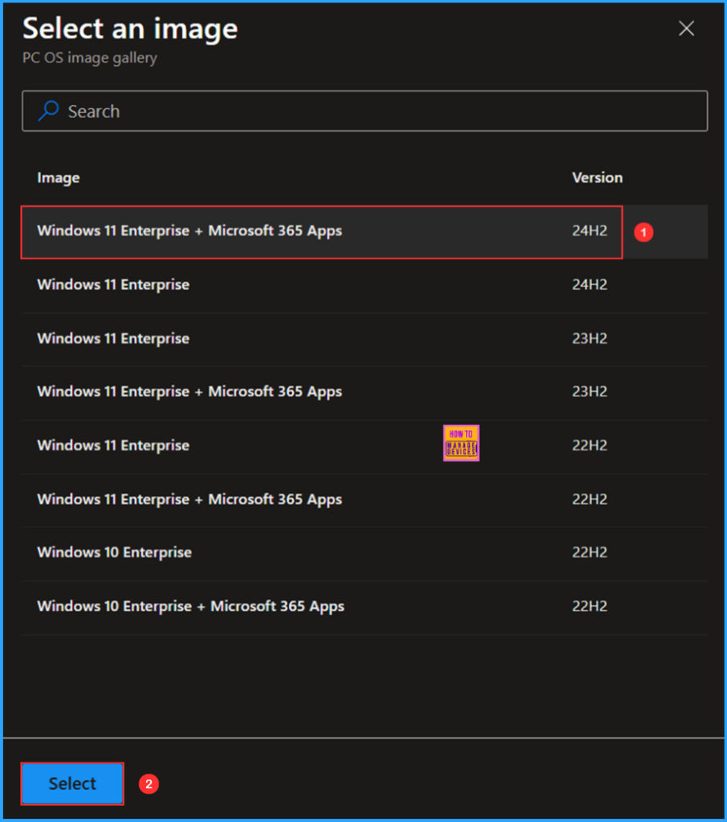The width and height of the screenshot is (727, 822).
Task: Click the Version column header
Action: click(x=597, y=177)
